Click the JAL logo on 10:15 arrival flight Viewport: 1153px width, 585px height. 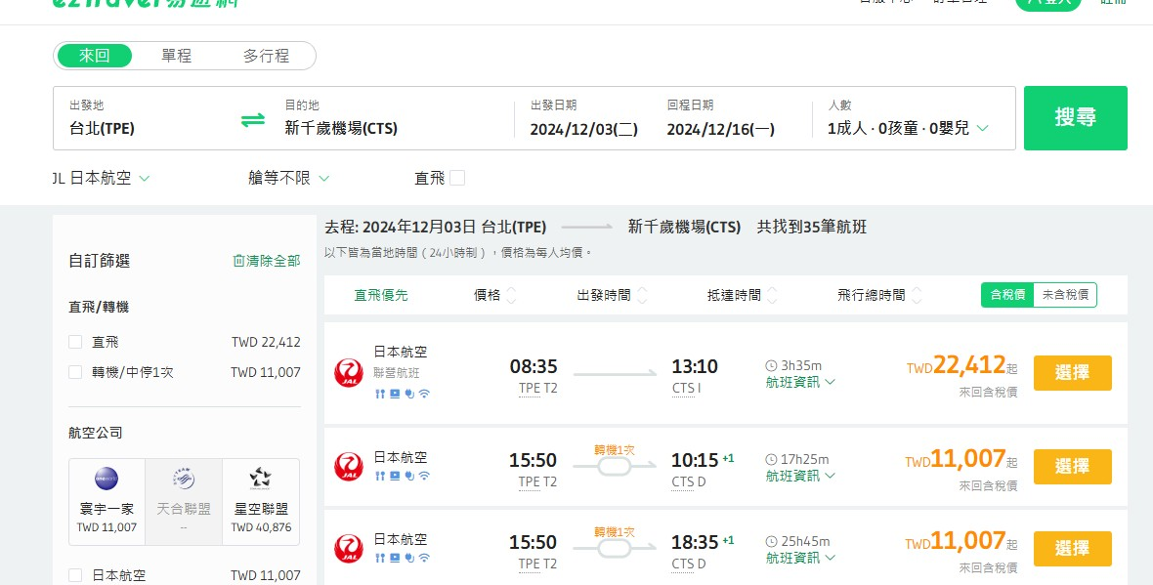tap(349, 467)
